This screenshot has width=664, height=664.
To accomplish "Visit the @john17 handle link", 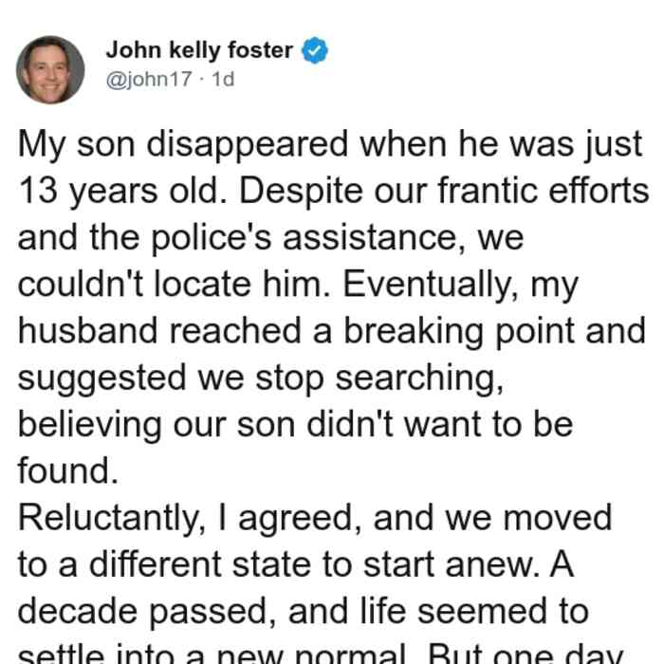I will pyautogui.click(x=149, y=79).
